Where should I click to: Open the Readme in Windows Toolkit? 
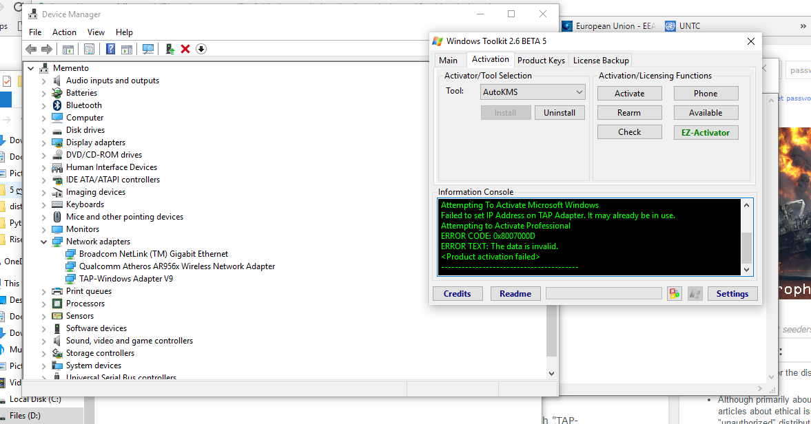point(515,294)
